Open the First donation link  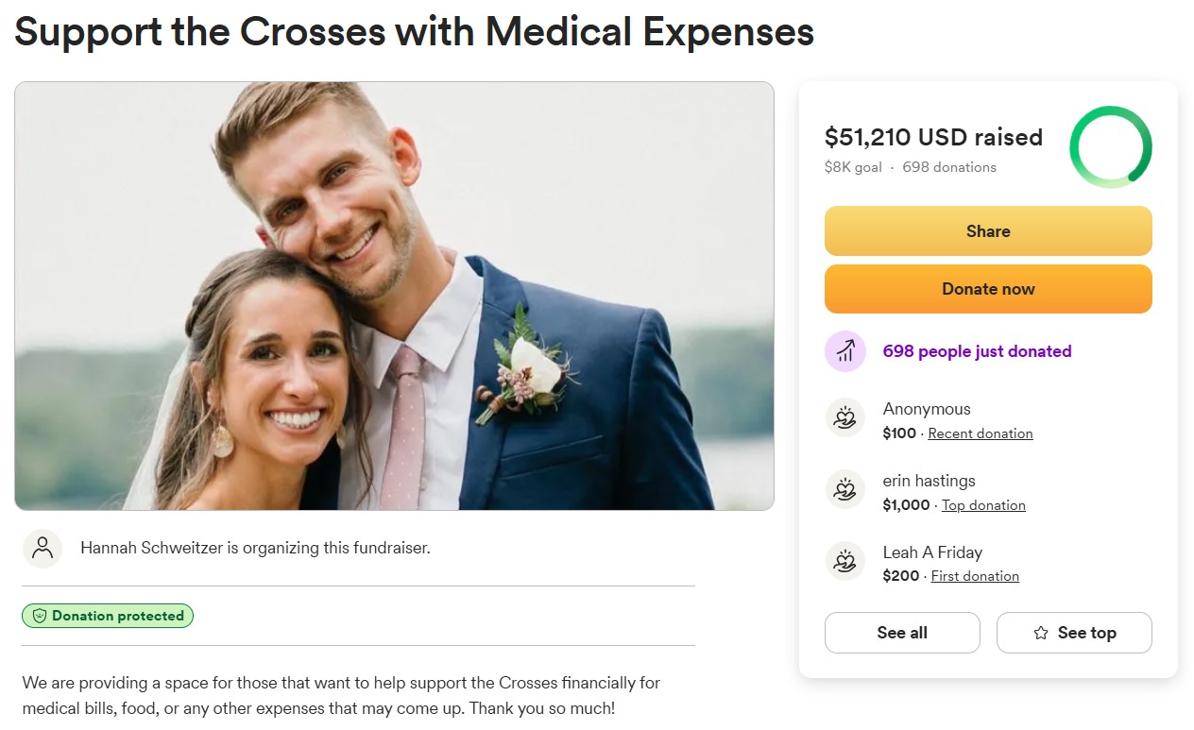click(974, 576)
